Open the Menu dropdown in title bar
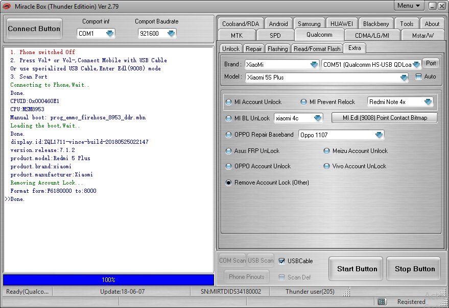The width and height of the screenshot is (449, 308). click(408, 6)
